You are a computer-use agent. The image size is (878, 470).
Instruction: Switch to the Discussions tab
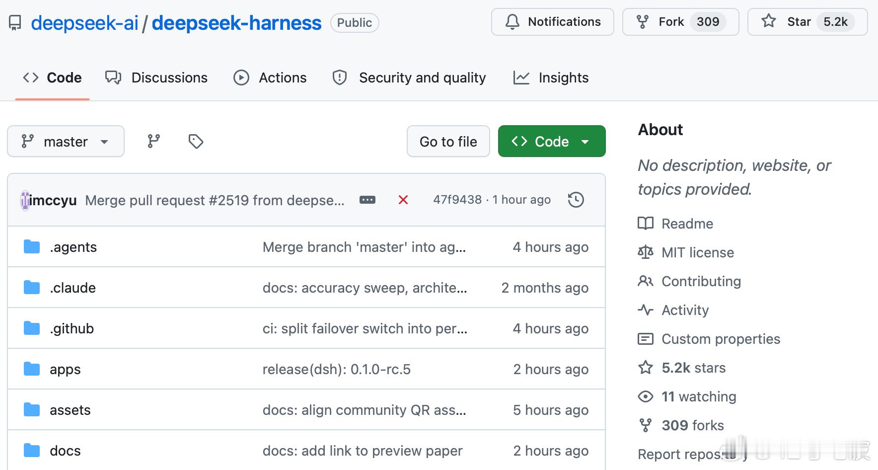pos(156,78)
